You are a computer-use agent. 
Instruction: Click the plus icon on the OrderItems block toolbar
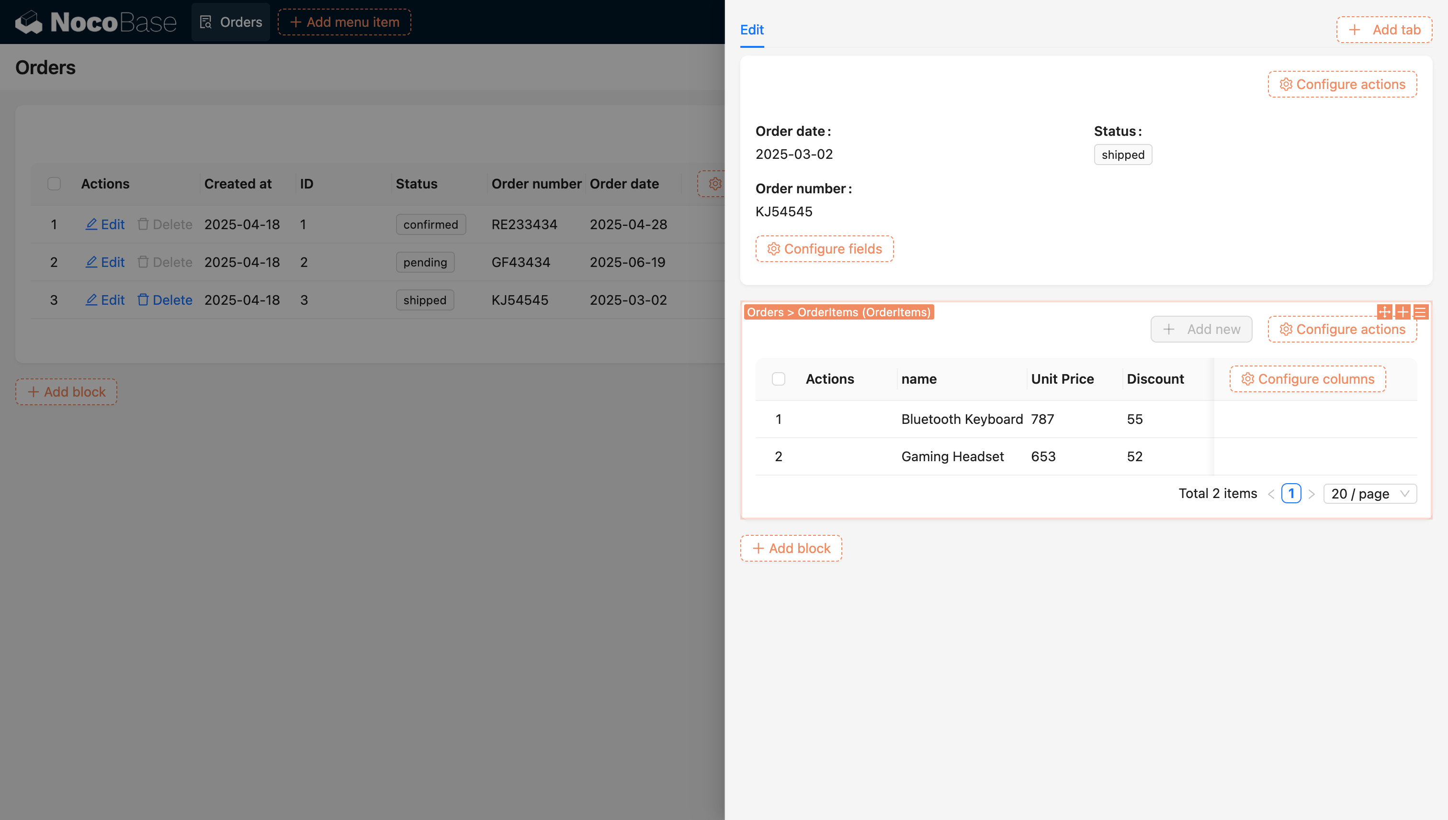coord(1403,312)
